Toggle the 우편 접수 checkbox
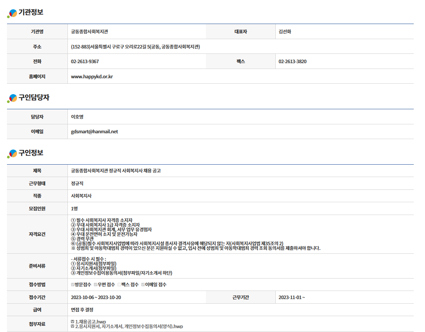Image resolution: width=425 pixels, height=332 pixels. pyautogui.click(x=96, y=285)
